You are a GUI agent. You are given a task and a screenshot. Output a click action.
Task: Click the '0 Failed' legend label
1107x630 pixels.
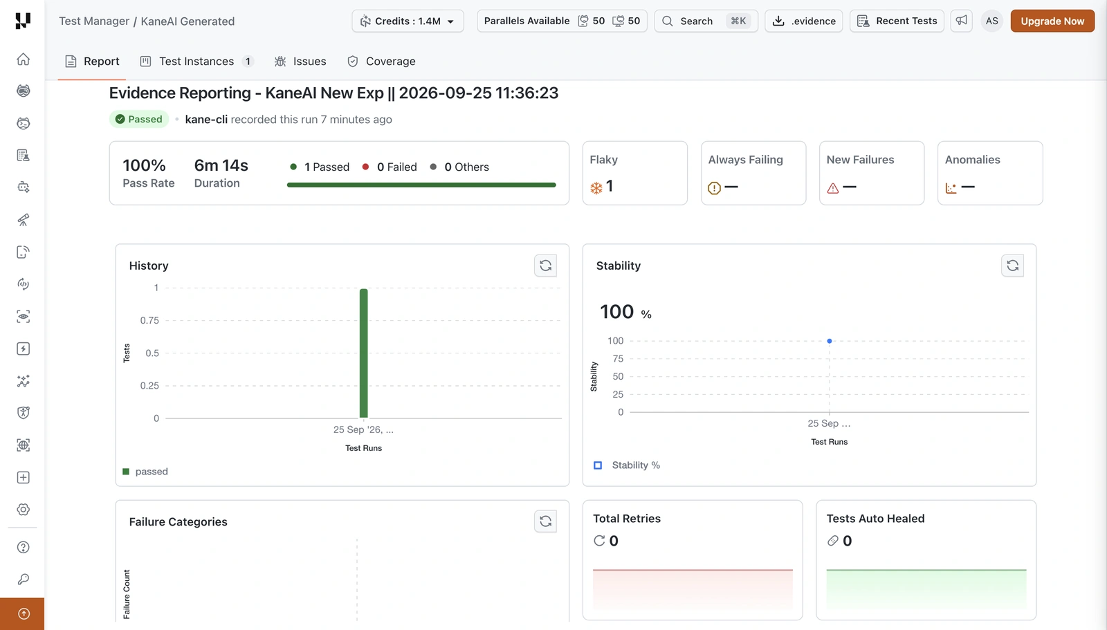(397, 167)
